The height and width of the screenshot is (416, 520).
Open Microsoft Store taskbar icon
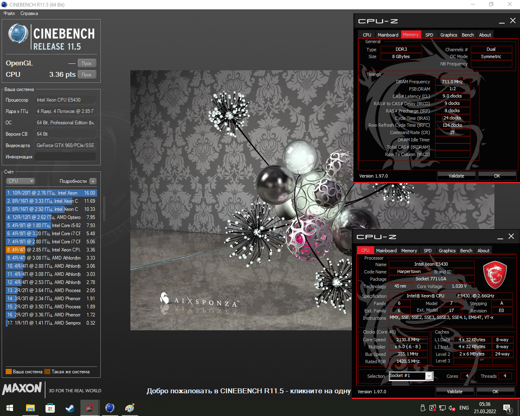point(50,408)
